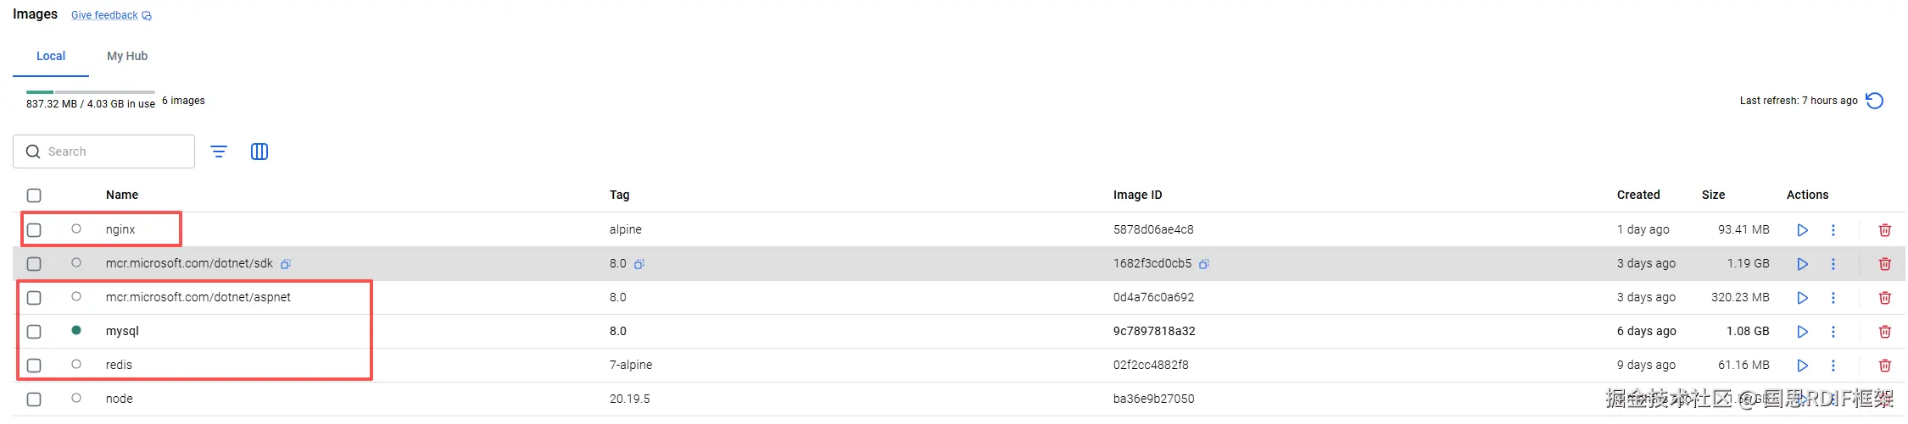This screenshot has height=424, width=1908.
Task: Open more actions for nginx
Action: (x=1833, y=230)
